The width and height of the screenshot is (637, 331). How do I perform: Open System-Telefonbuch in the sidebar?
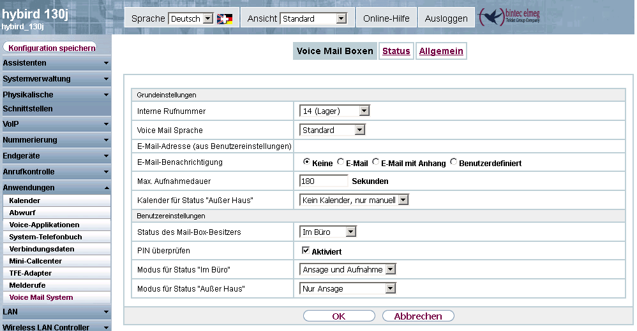(x=56, y=237)
